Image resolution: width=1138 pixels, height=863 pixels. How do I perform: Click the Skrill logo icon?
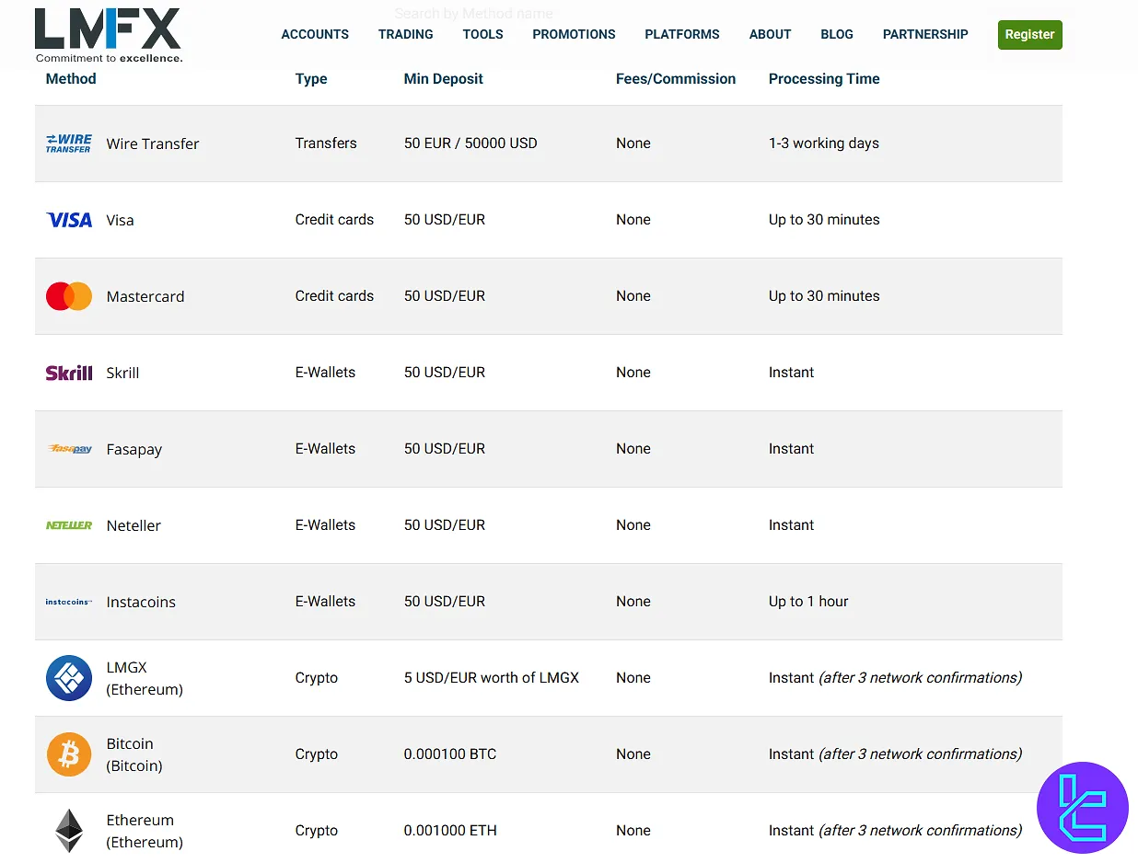tap(69, 373)
